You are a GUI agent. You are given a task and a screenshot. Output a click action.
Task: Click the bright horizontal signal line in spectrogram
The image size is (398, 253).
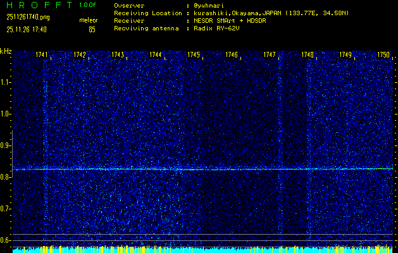[202, 169]
